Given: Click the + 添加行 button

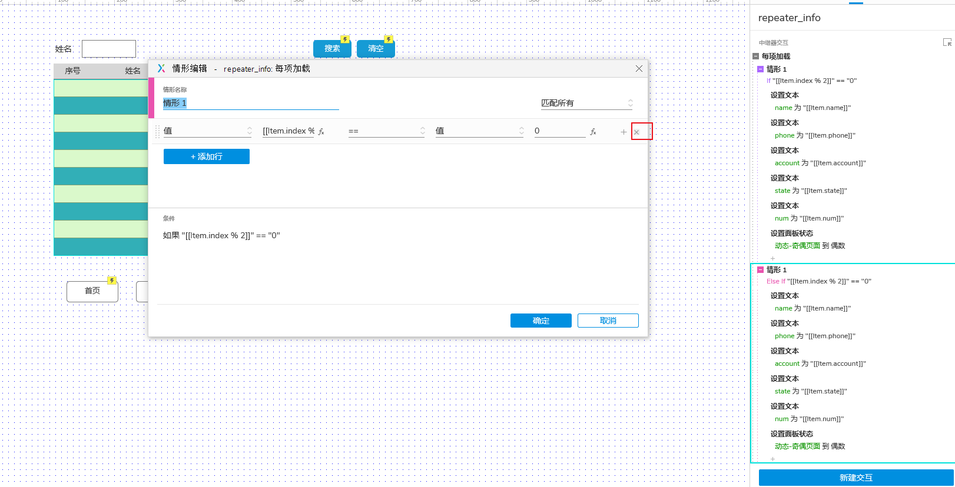Looking at the screenshot, I should tap(207, 156).
